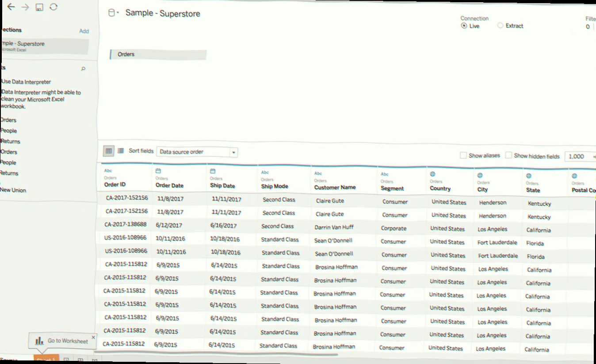Click the refresh data source icon
Screen dimensions: 596x364
click(x=53, y=7)
